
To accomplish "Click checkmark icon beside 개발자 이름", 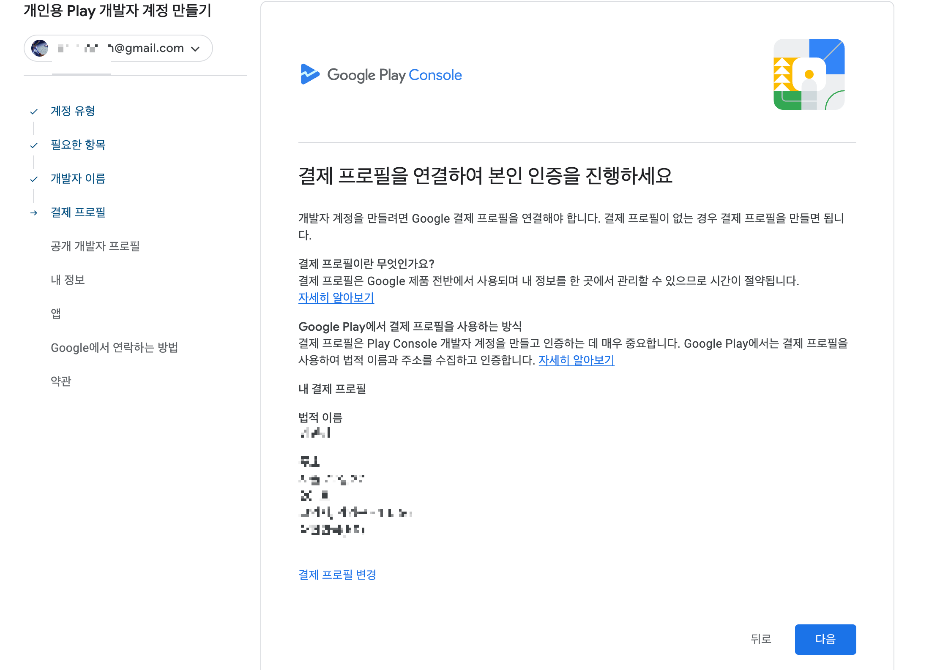I will pos(34,179).
